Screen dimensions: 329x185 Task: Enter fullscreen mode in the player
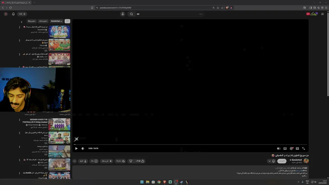pyautogui.click(x=304, y=149)
